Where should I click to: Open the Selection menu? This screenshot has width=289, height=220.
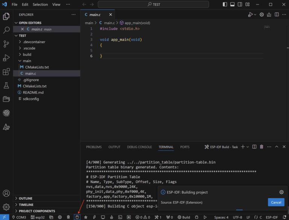pyautogui.click(x=40, y=5)
